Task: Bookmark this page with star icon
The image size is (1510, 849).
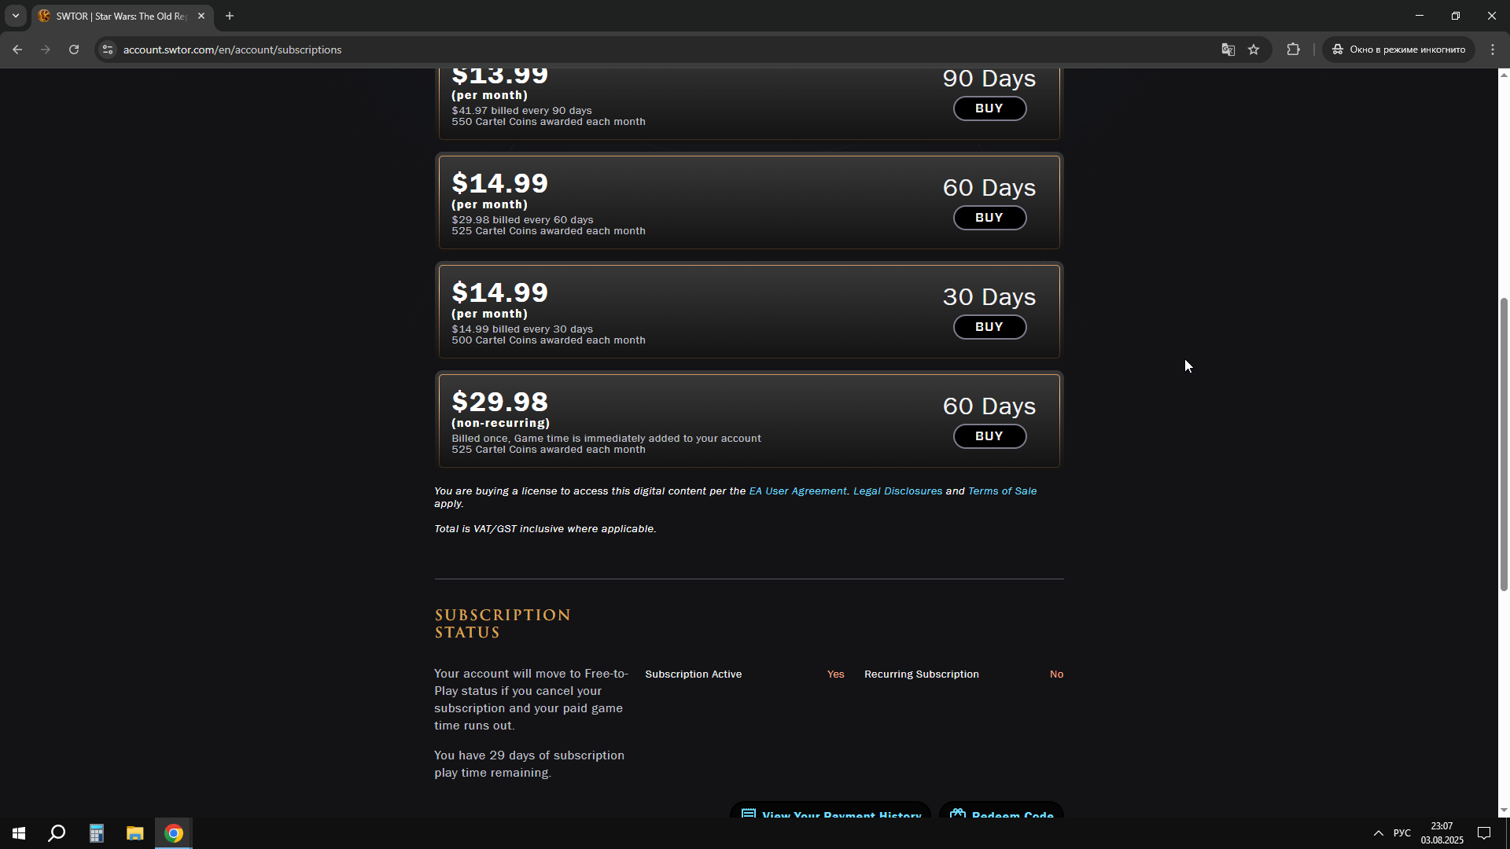Action: point(1254,50)
